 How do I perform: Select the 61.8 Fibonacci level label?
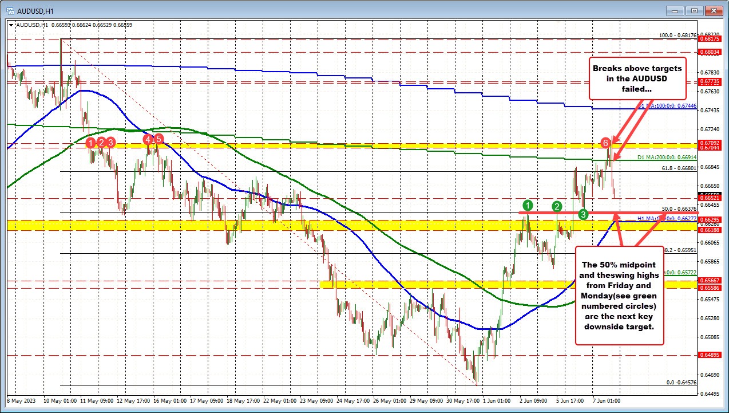[678, 168]
